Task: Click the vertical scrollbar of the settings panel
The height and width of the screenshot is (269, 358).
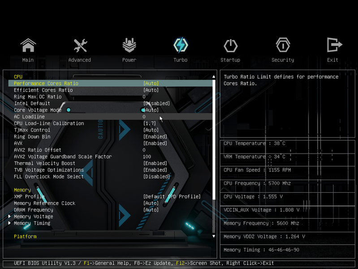Action: coord(214,156)
